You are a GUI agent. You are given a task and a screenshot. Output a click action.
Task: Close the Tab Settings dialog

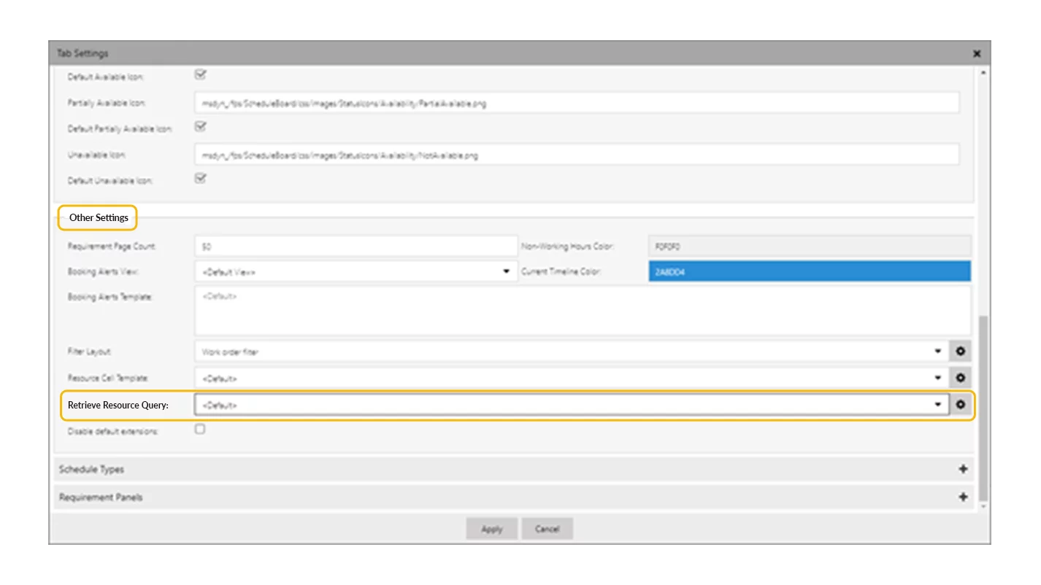coord(977,53)
